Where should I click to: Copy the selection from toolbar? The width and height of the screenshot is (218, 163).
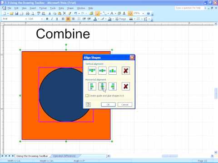54,14
